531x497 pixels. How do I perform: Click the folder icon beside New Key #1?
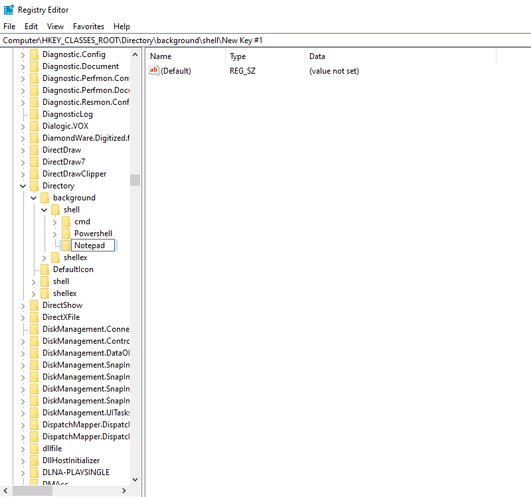click(67, 245)
